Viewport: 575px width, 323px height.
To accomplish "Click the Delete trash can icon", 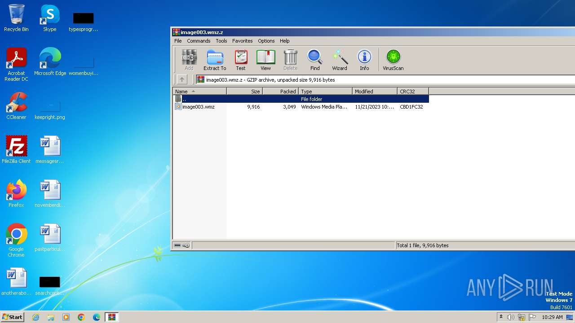I will [x=290, y=60].
